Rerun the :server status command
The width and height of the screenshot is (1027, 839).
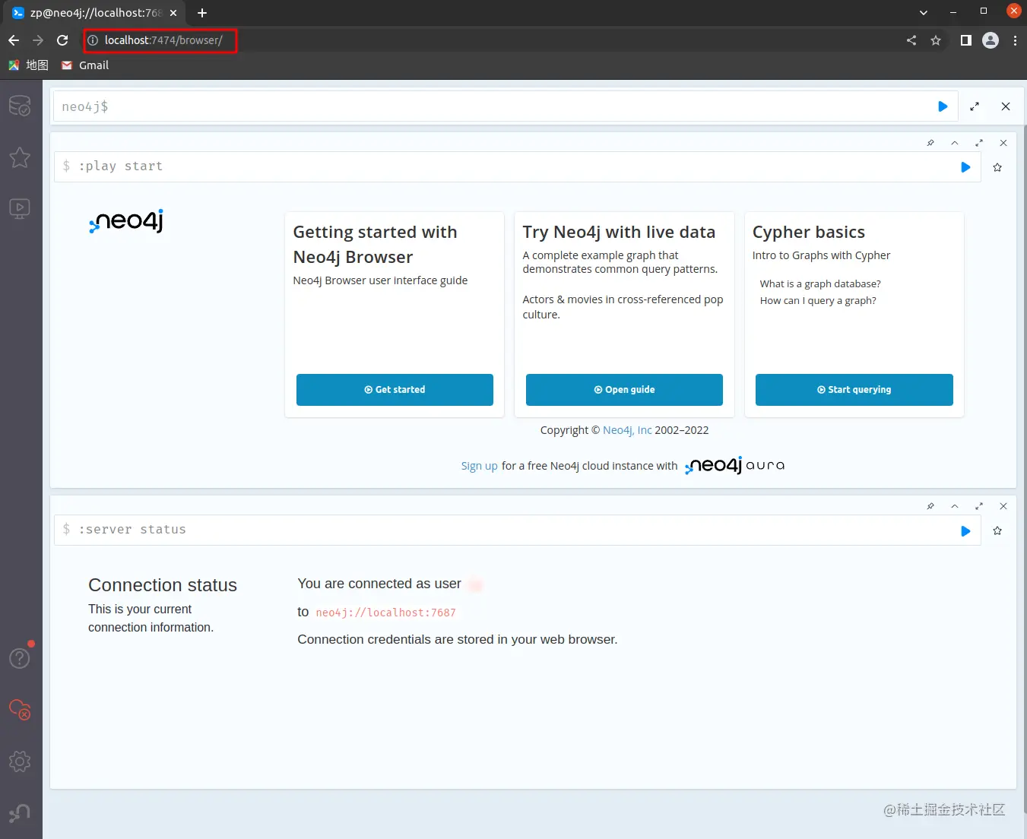tap(965, 530)
